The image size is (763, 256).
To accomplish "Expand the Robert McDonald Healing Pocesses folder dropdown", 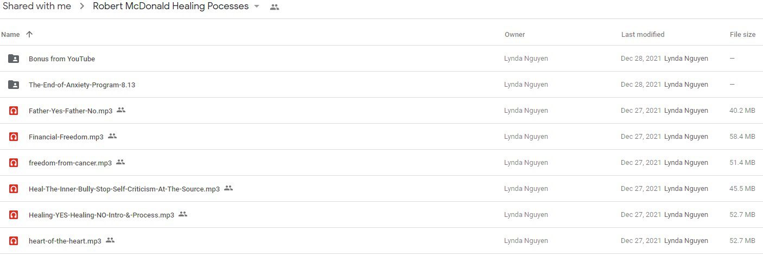I will pos(257,7).
